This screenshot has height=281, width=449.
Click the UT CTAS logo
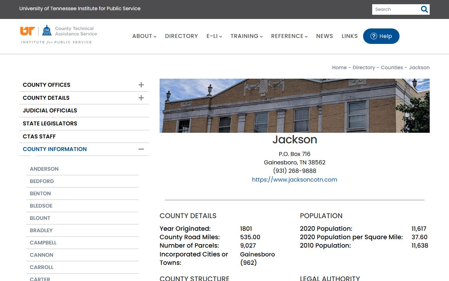(x=59, y=34)
